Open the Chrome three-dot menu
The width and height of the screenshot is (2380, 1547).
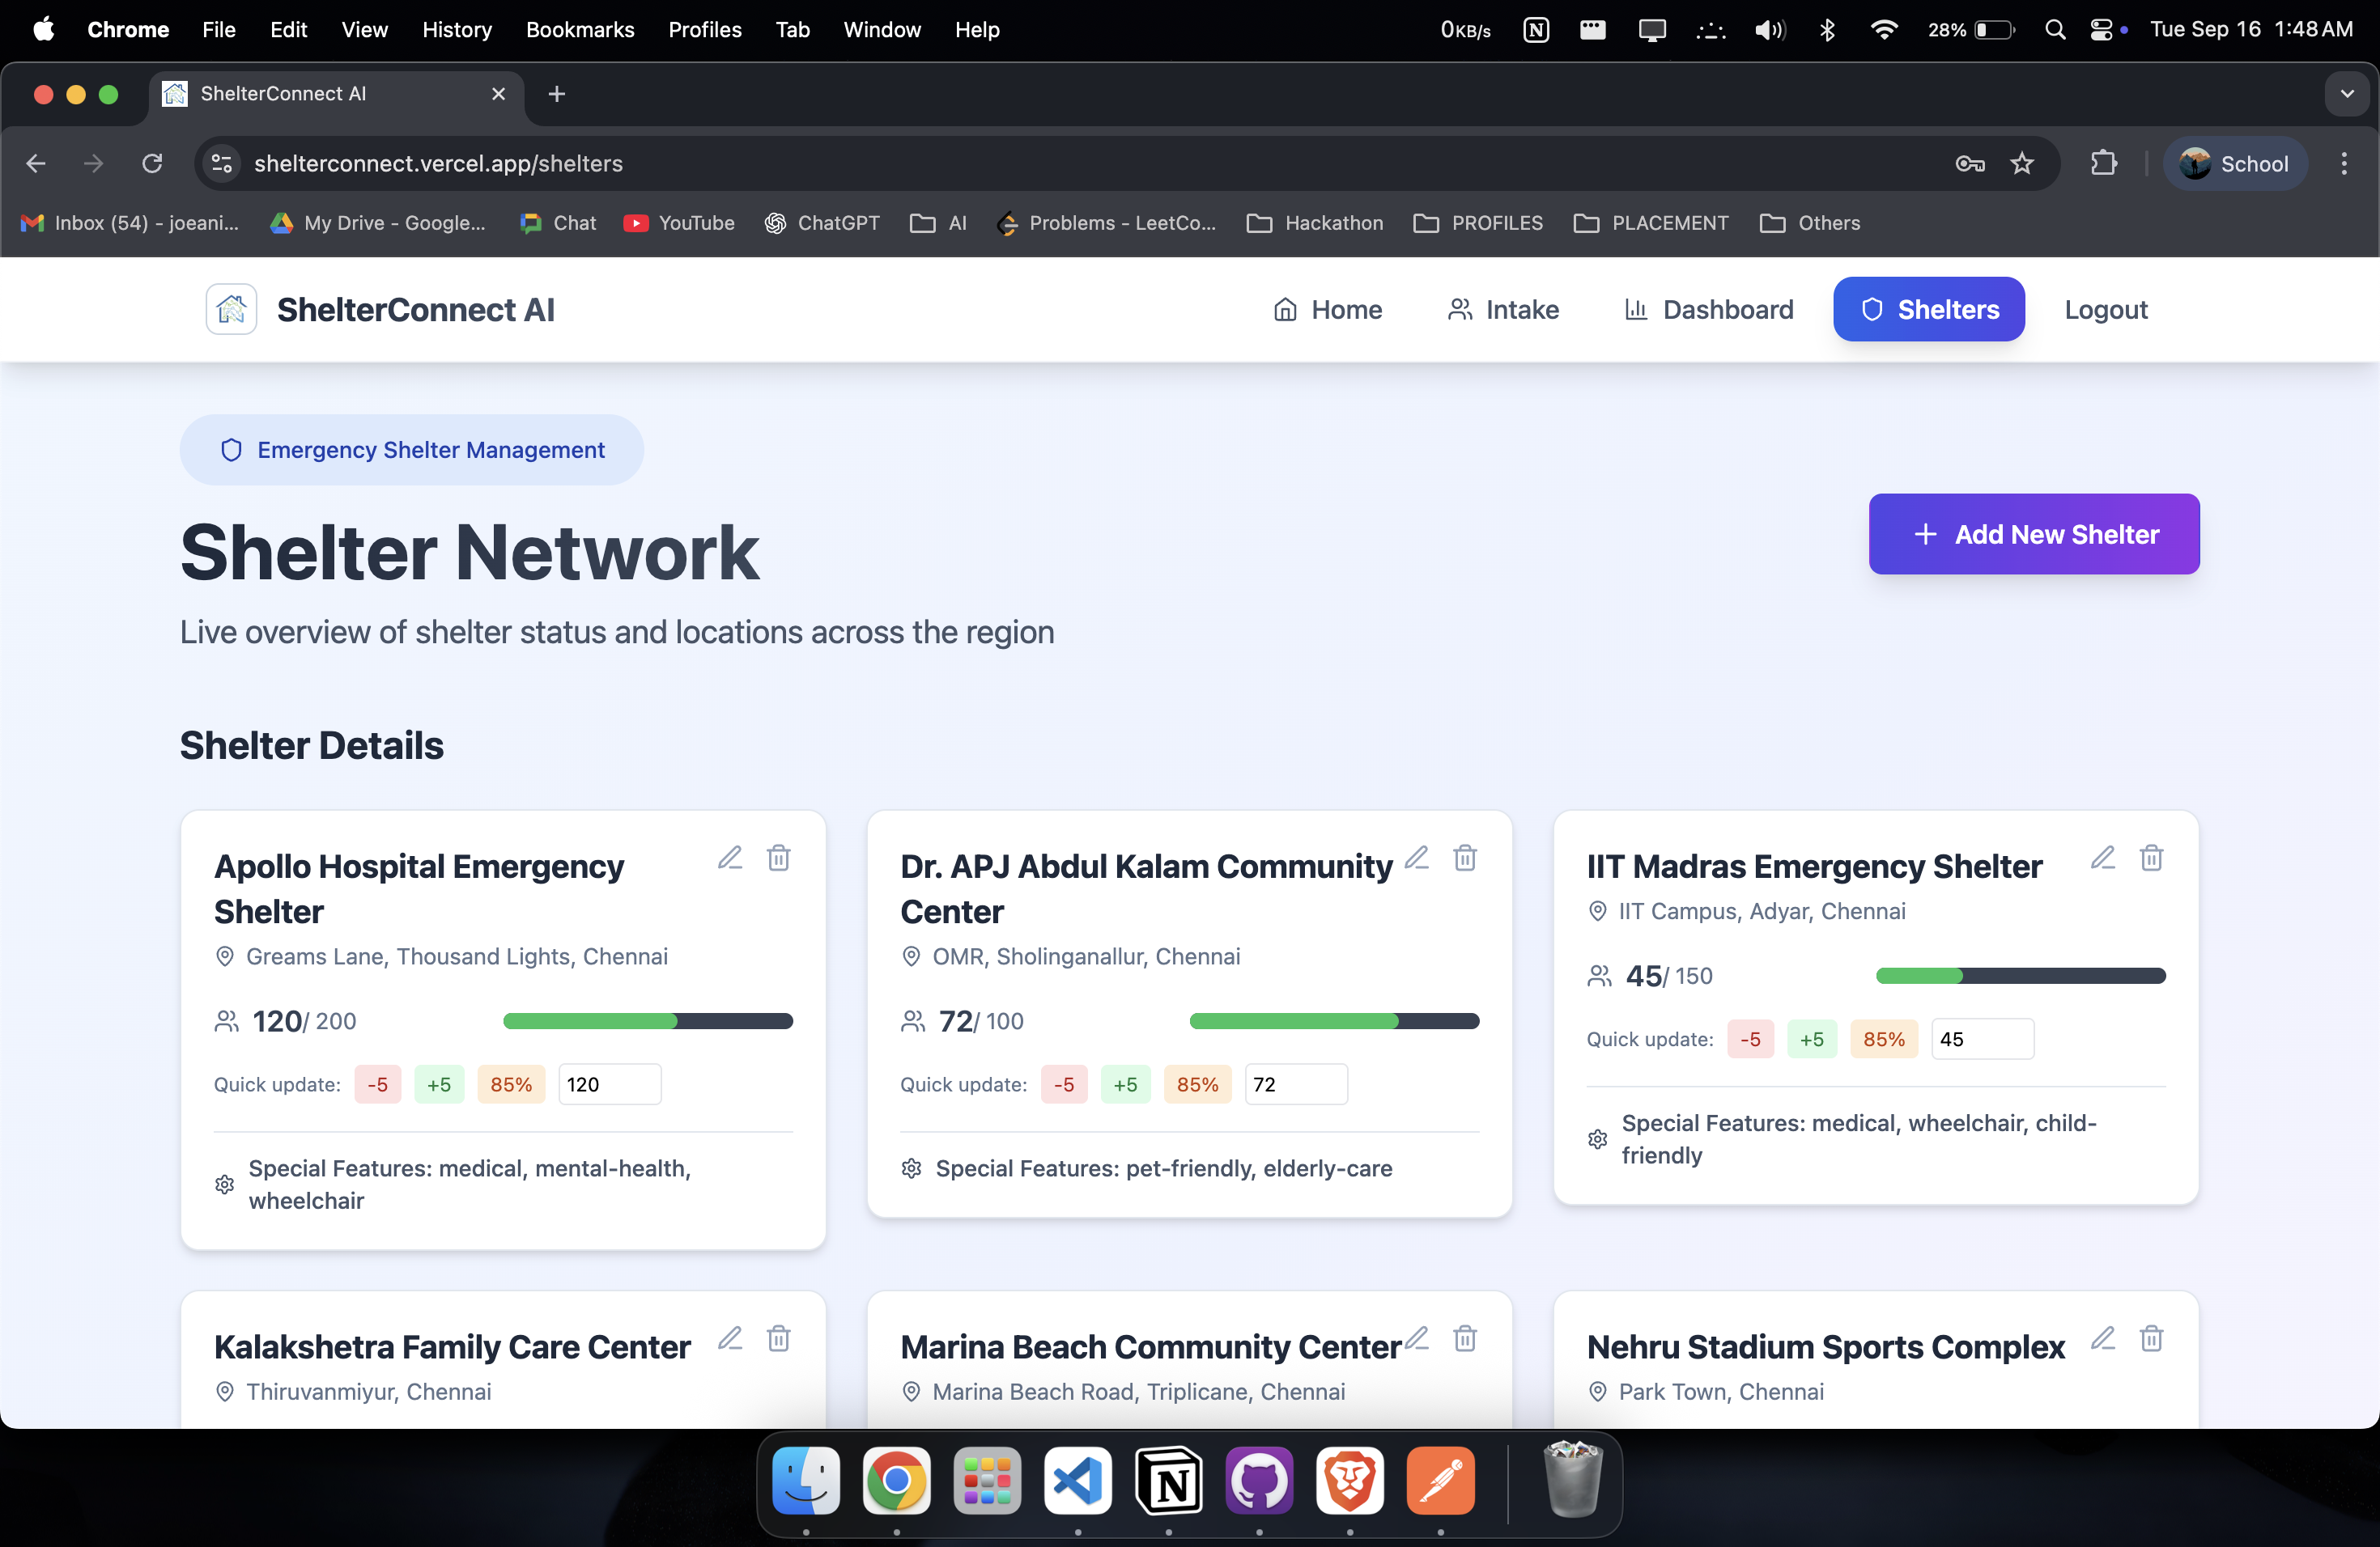coord(2343,163)
